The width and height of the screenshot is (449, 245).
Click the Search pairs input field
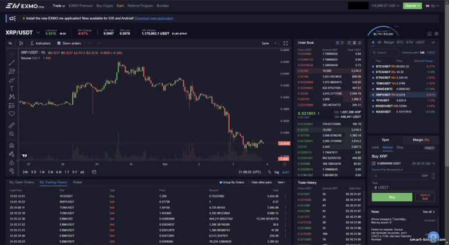coord(385,52)
